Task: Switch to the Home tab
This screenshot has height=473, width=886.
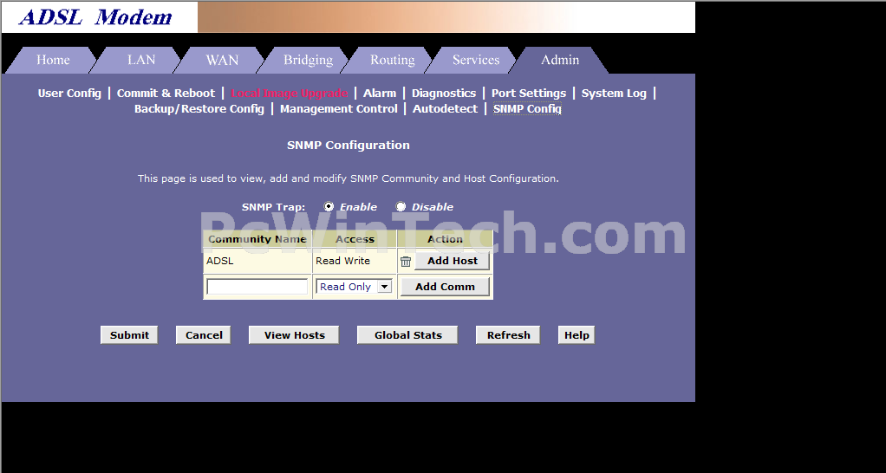Action: point(53,60)
